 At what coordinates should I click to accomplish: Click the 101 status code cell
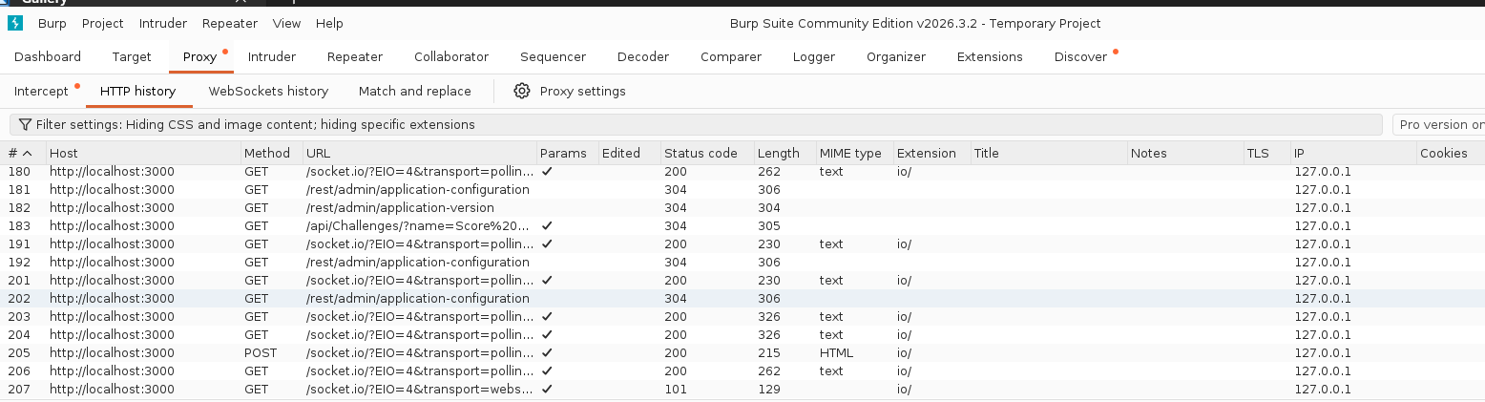click(676, 390)
